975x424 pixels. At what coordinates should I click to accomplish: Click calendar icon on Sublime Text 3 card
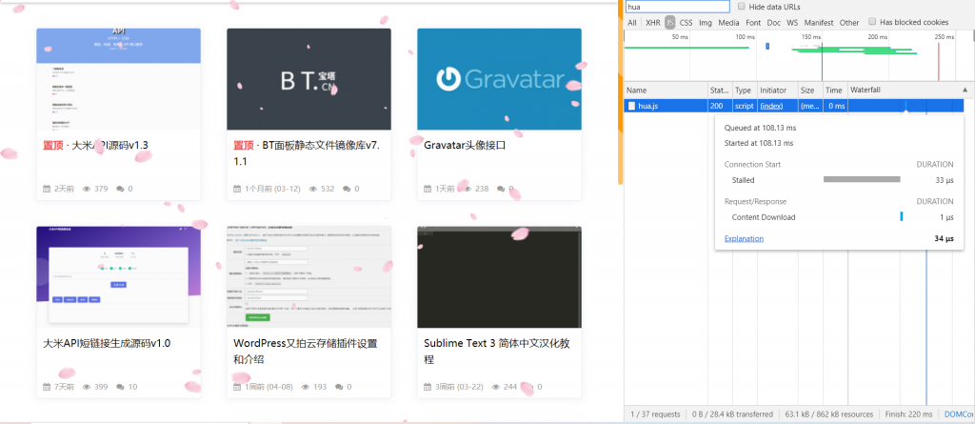pyautogui.click(x=428, y=387)
